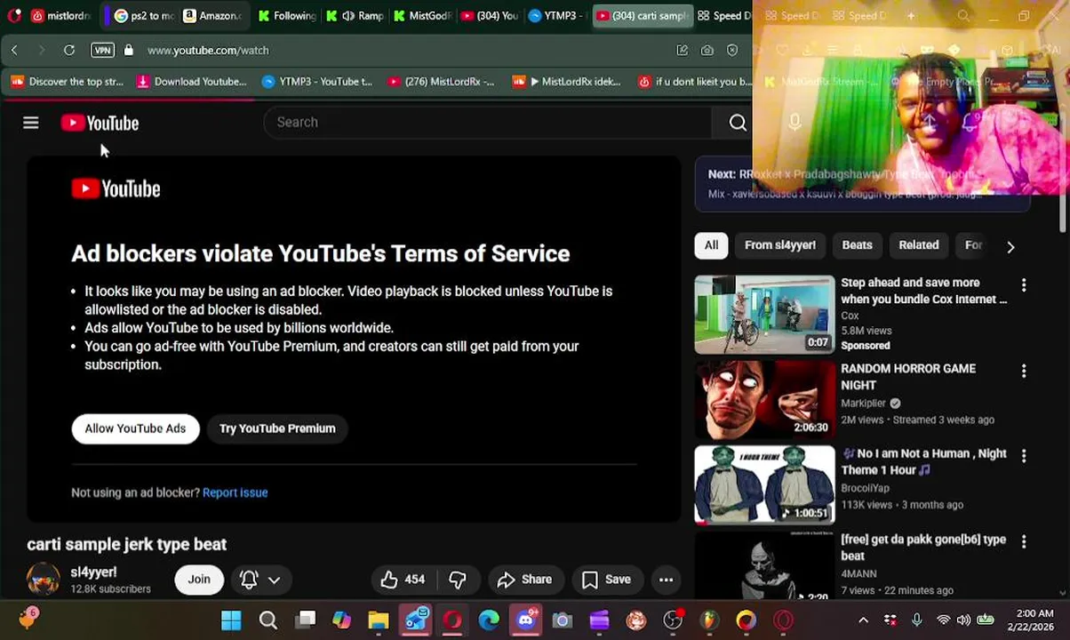The height and width of the screenshot is (640, 1070).
Task: Open FL Studio from the taskbar
Action: tap(709, 620)
